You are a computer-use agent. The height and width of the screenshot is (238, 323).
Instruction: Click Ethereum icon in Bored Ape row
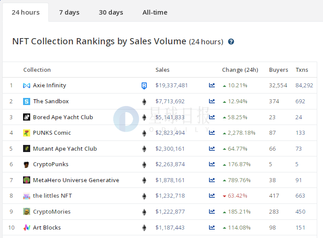tap(144, 117)
